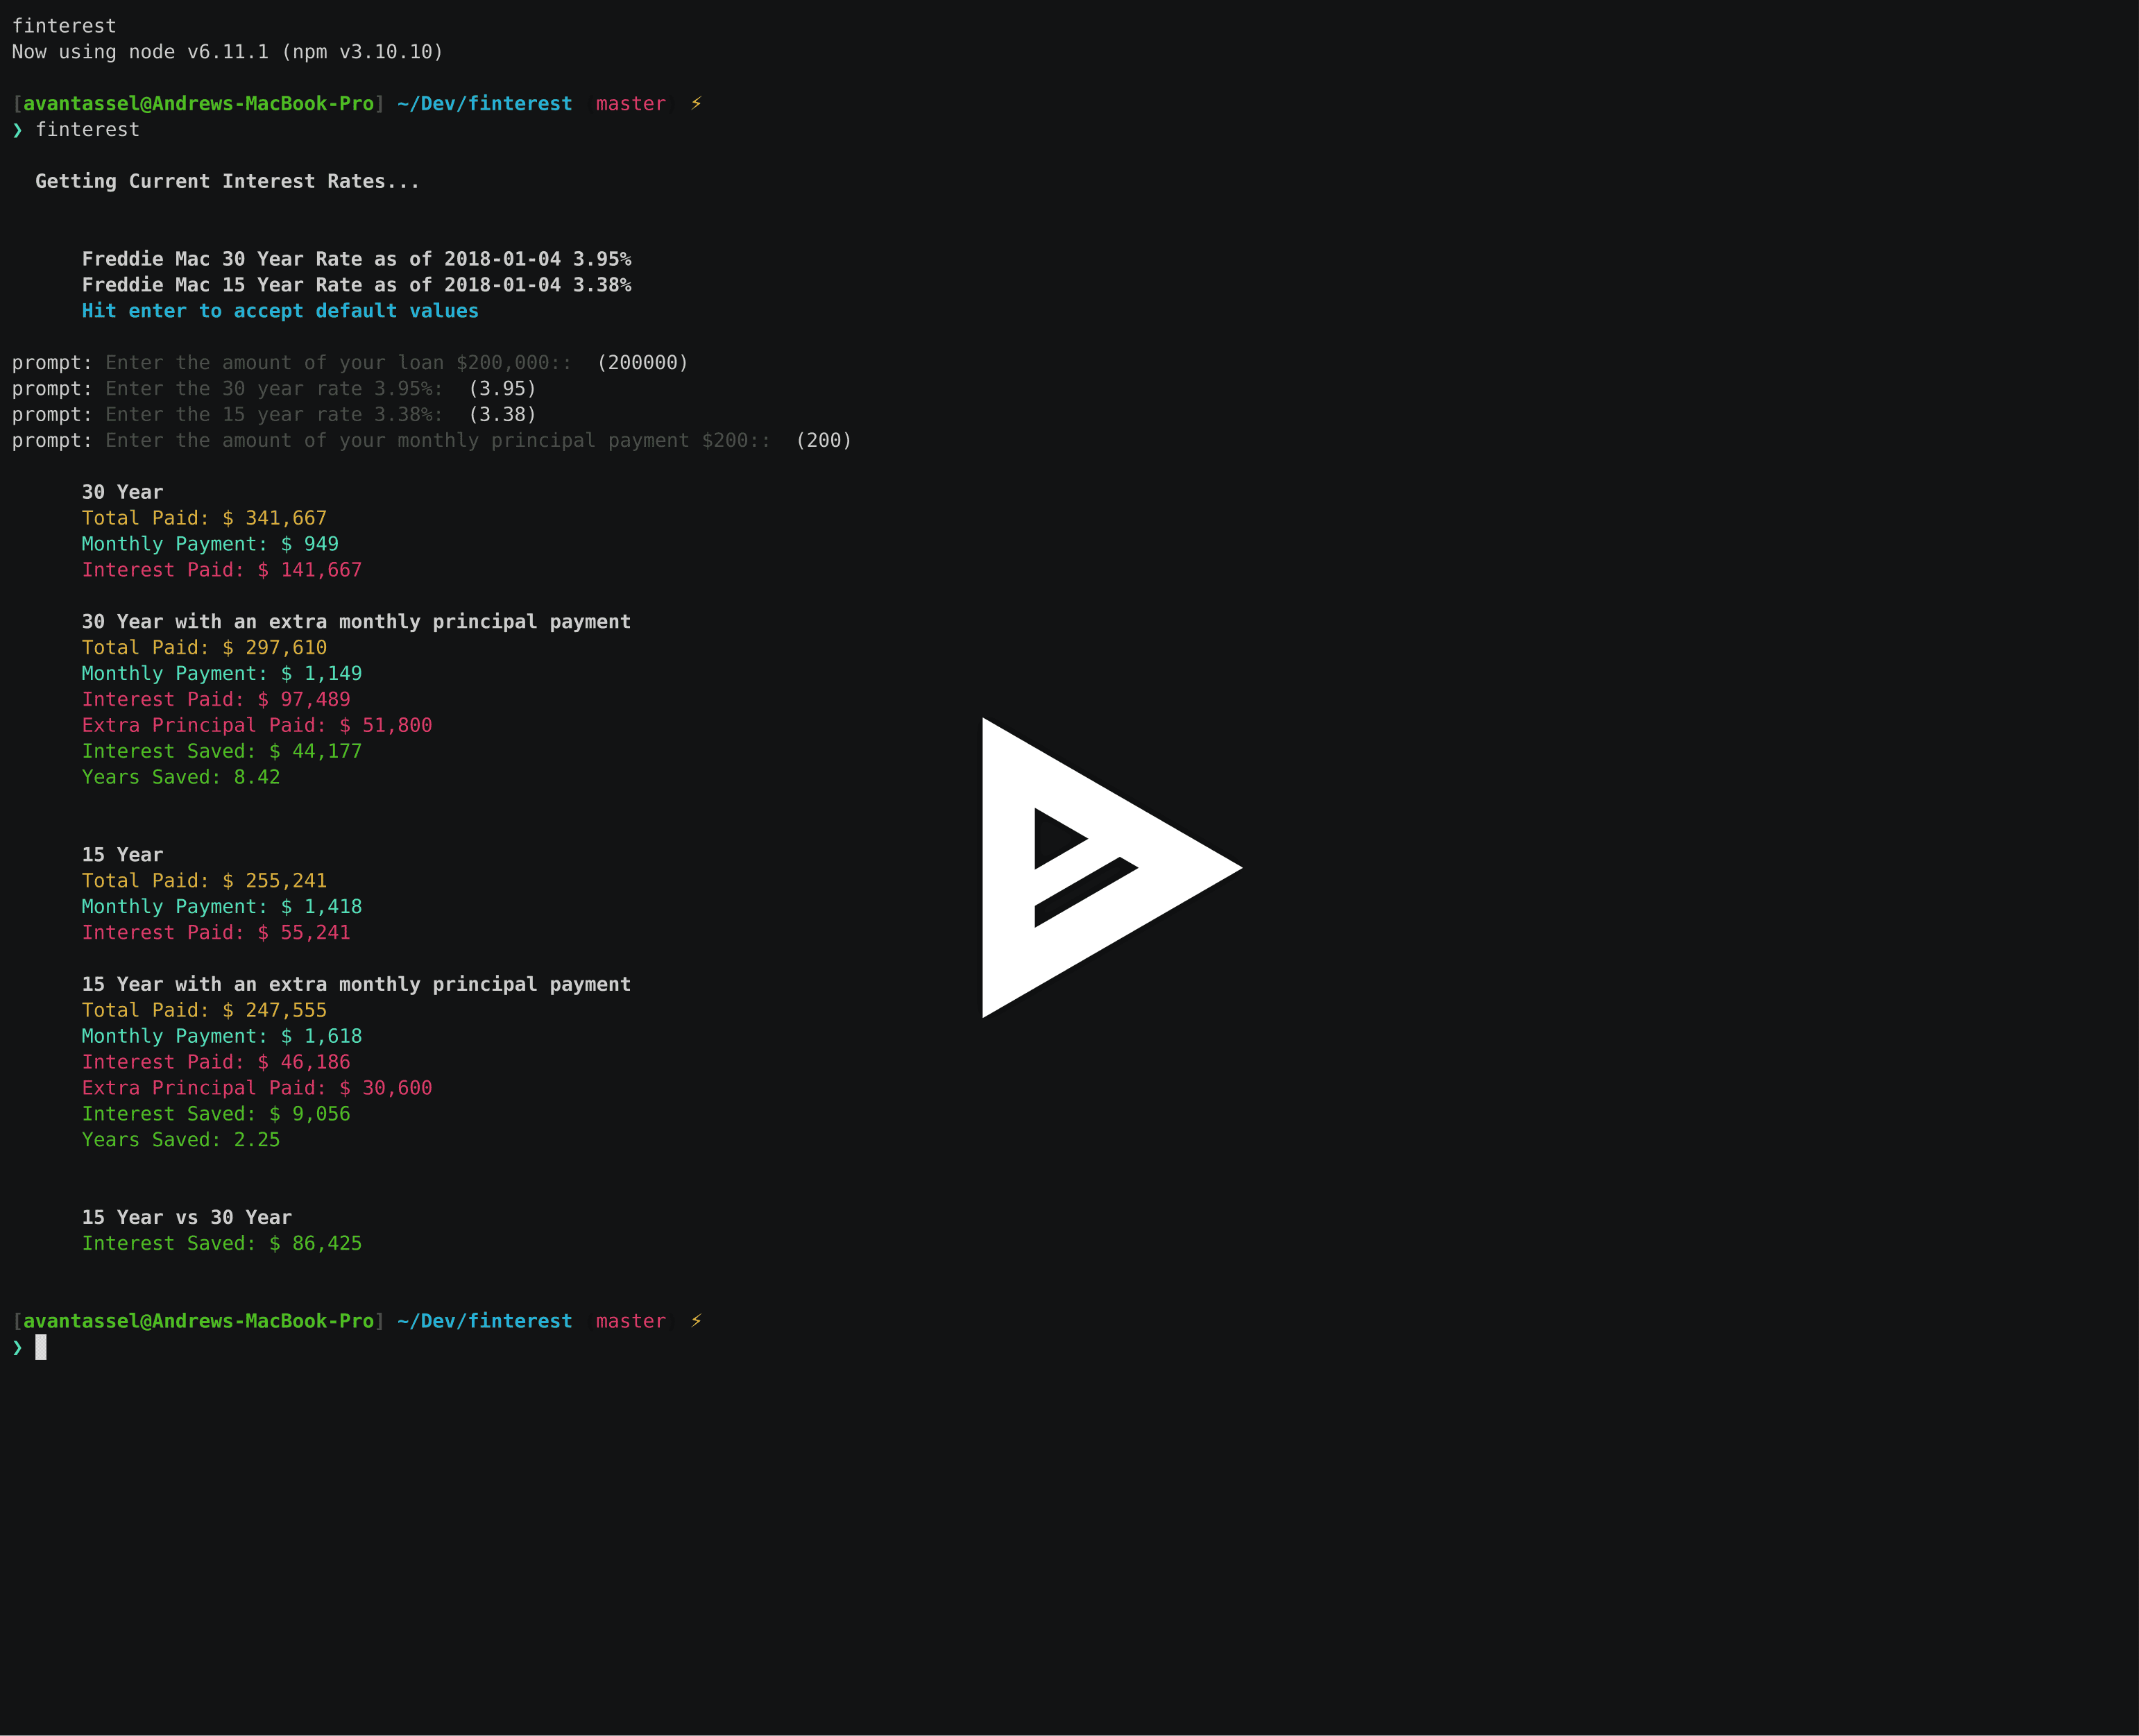Click the lightning bolt icon on the bottom prompt line
The image size is (2139, 1736).
(696, 1320)
